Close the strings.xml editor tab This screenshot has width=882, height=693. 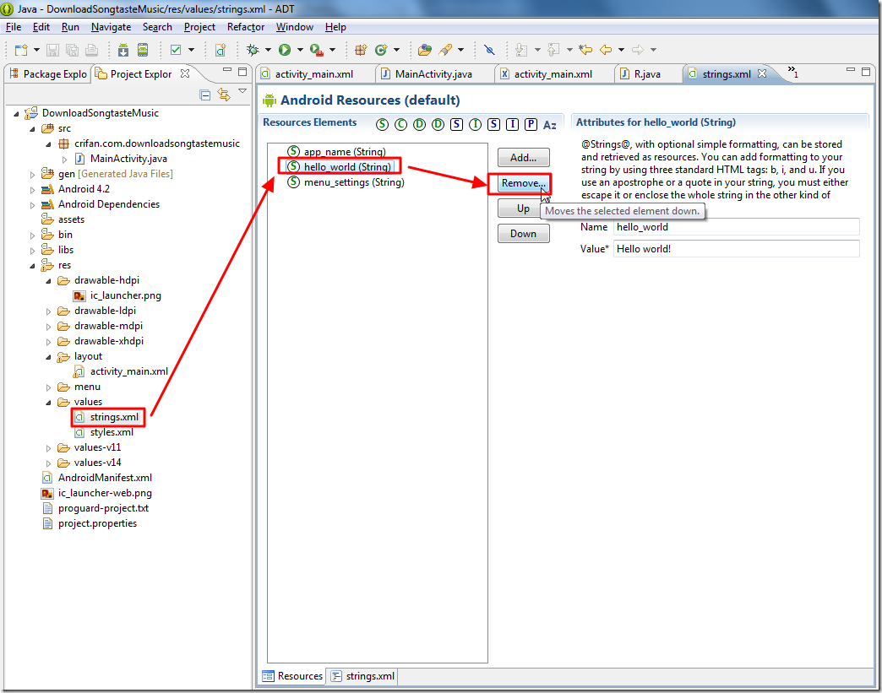point(762,73)
